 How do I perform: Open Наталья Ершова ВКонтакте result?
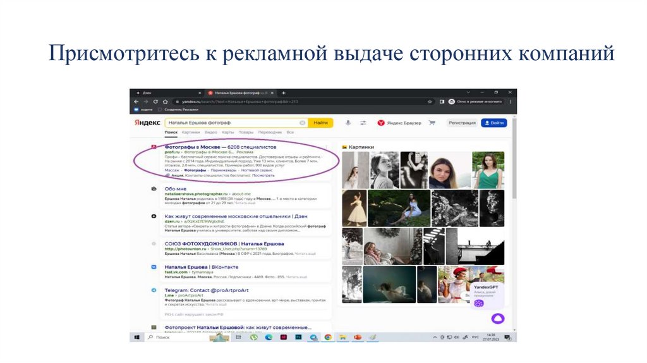pos(202,267)
